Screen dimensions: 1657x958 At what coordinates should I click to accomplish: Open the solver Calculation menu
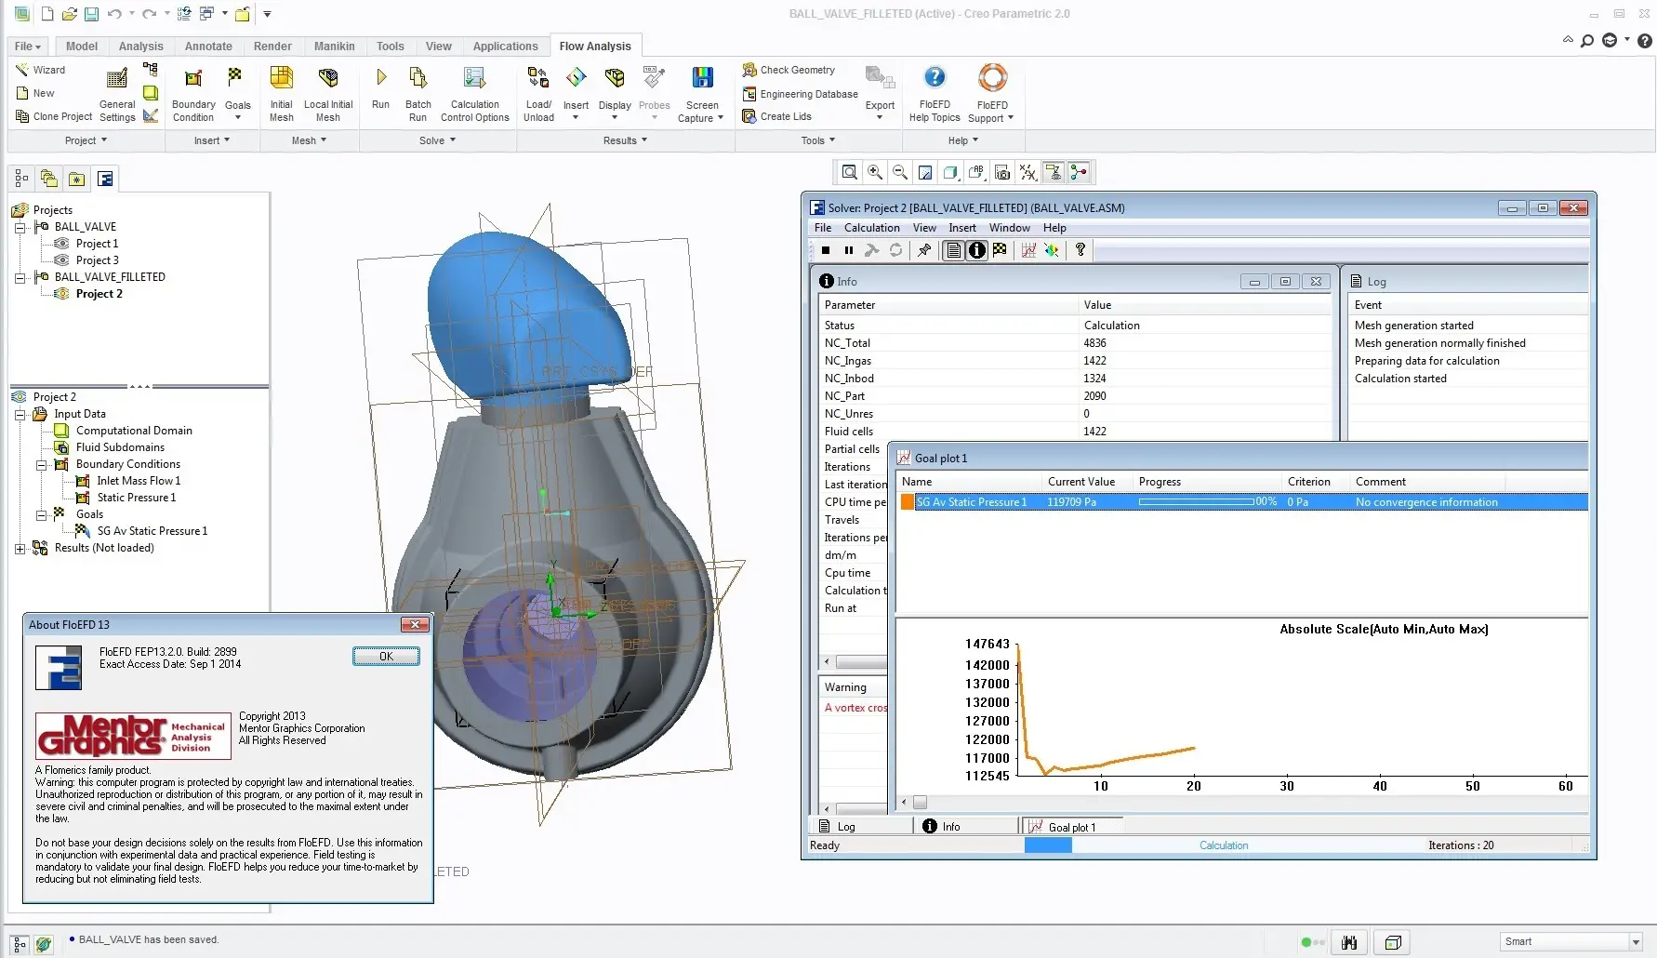[x=871, y=228]
